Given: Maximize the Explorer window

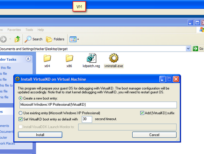Looking at the screenshot, I should click(x=197, y=23).
